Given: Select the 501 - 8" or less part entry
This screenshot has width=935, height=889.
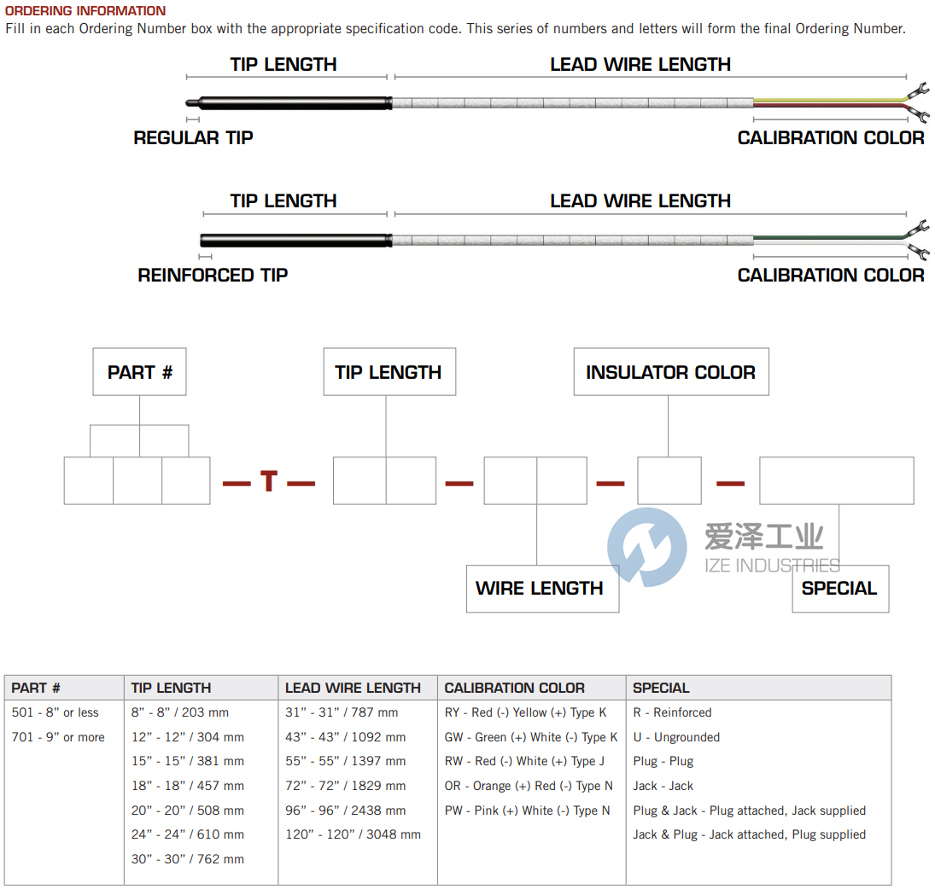Looking at the screenshot, I should pyautogui.click(x=56, y=712).
